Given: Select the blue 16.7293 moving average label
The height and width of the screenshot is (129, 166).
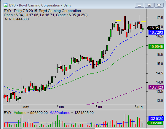Looking at the screenshot, I should tap(157, 32).
